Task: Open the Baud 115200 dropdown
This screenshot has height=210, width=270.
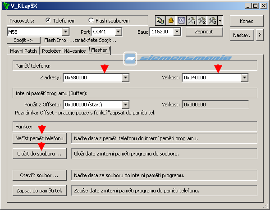Action: click(177, 32)
